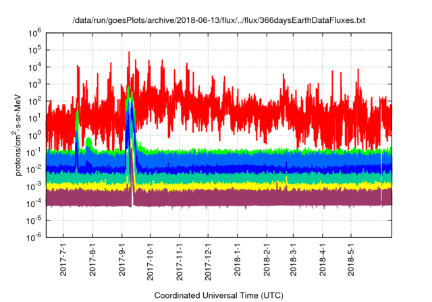Click the 2017-7-1 date label
The height and width of the screenshot is (302, 432).
pos(63,259)
